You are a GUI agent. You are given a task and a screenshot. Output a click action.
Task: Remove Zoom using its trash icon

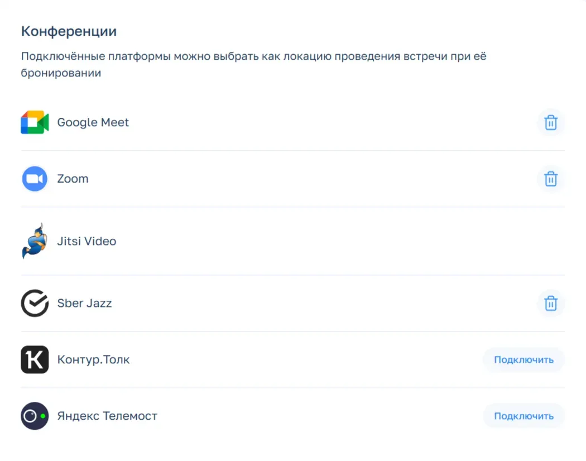coord(550,179)
